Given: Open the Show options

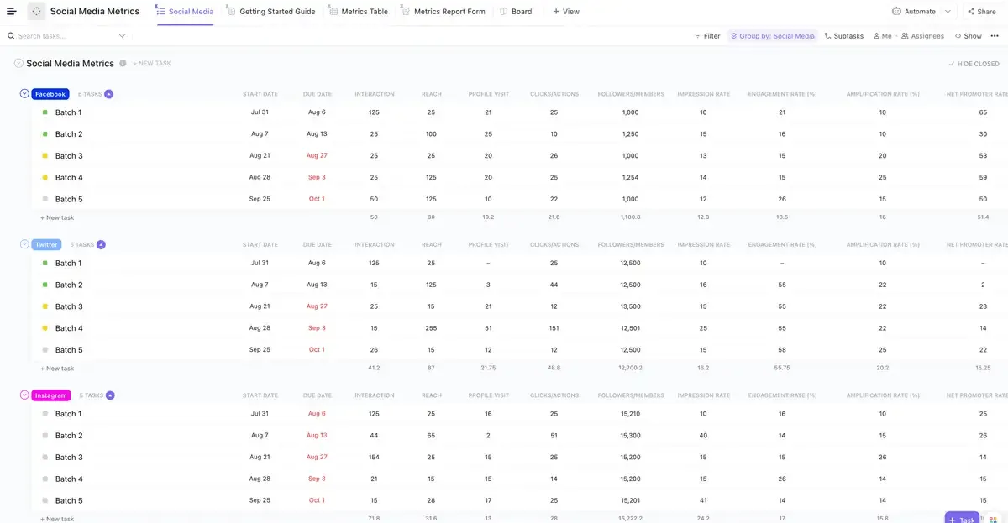Looking at the screenshot, I should (x=969, y=36).
